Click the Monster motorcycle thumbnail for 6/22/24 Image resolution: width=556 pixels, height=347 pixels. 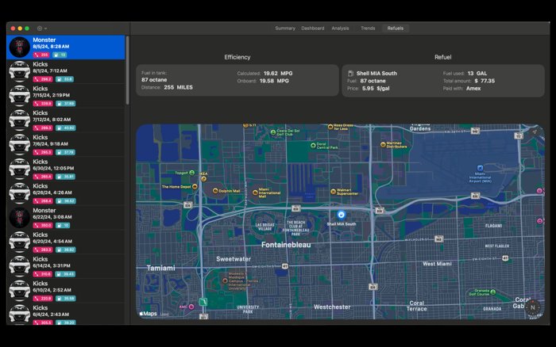pos(20,218)
